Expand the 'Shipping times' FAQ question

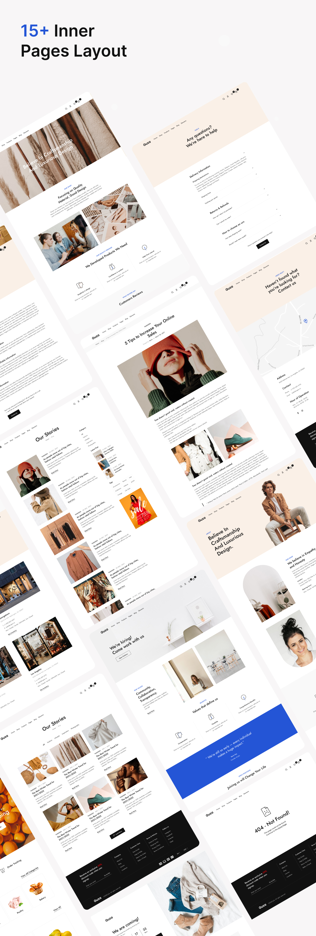pos(253,167)
